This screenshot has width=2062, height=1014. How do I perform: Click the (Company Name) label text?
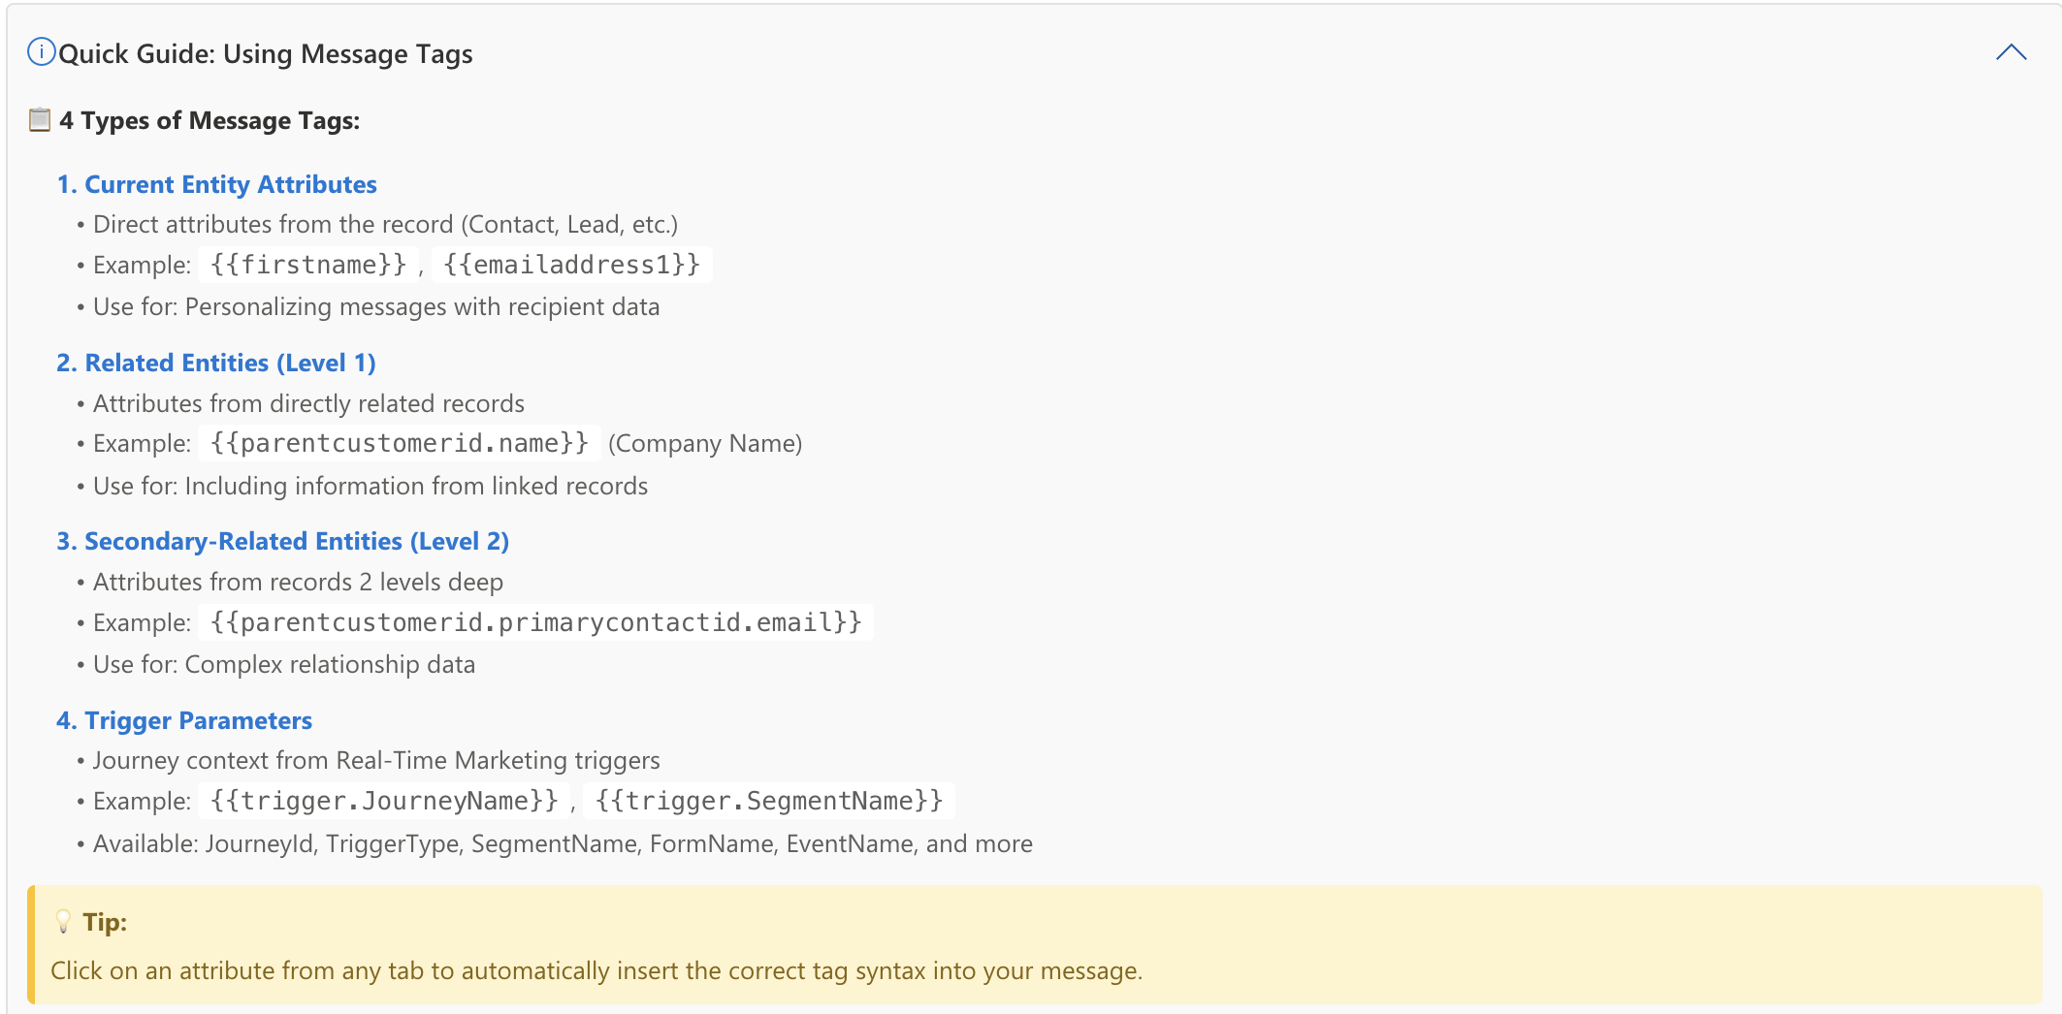tap(705, 444)
